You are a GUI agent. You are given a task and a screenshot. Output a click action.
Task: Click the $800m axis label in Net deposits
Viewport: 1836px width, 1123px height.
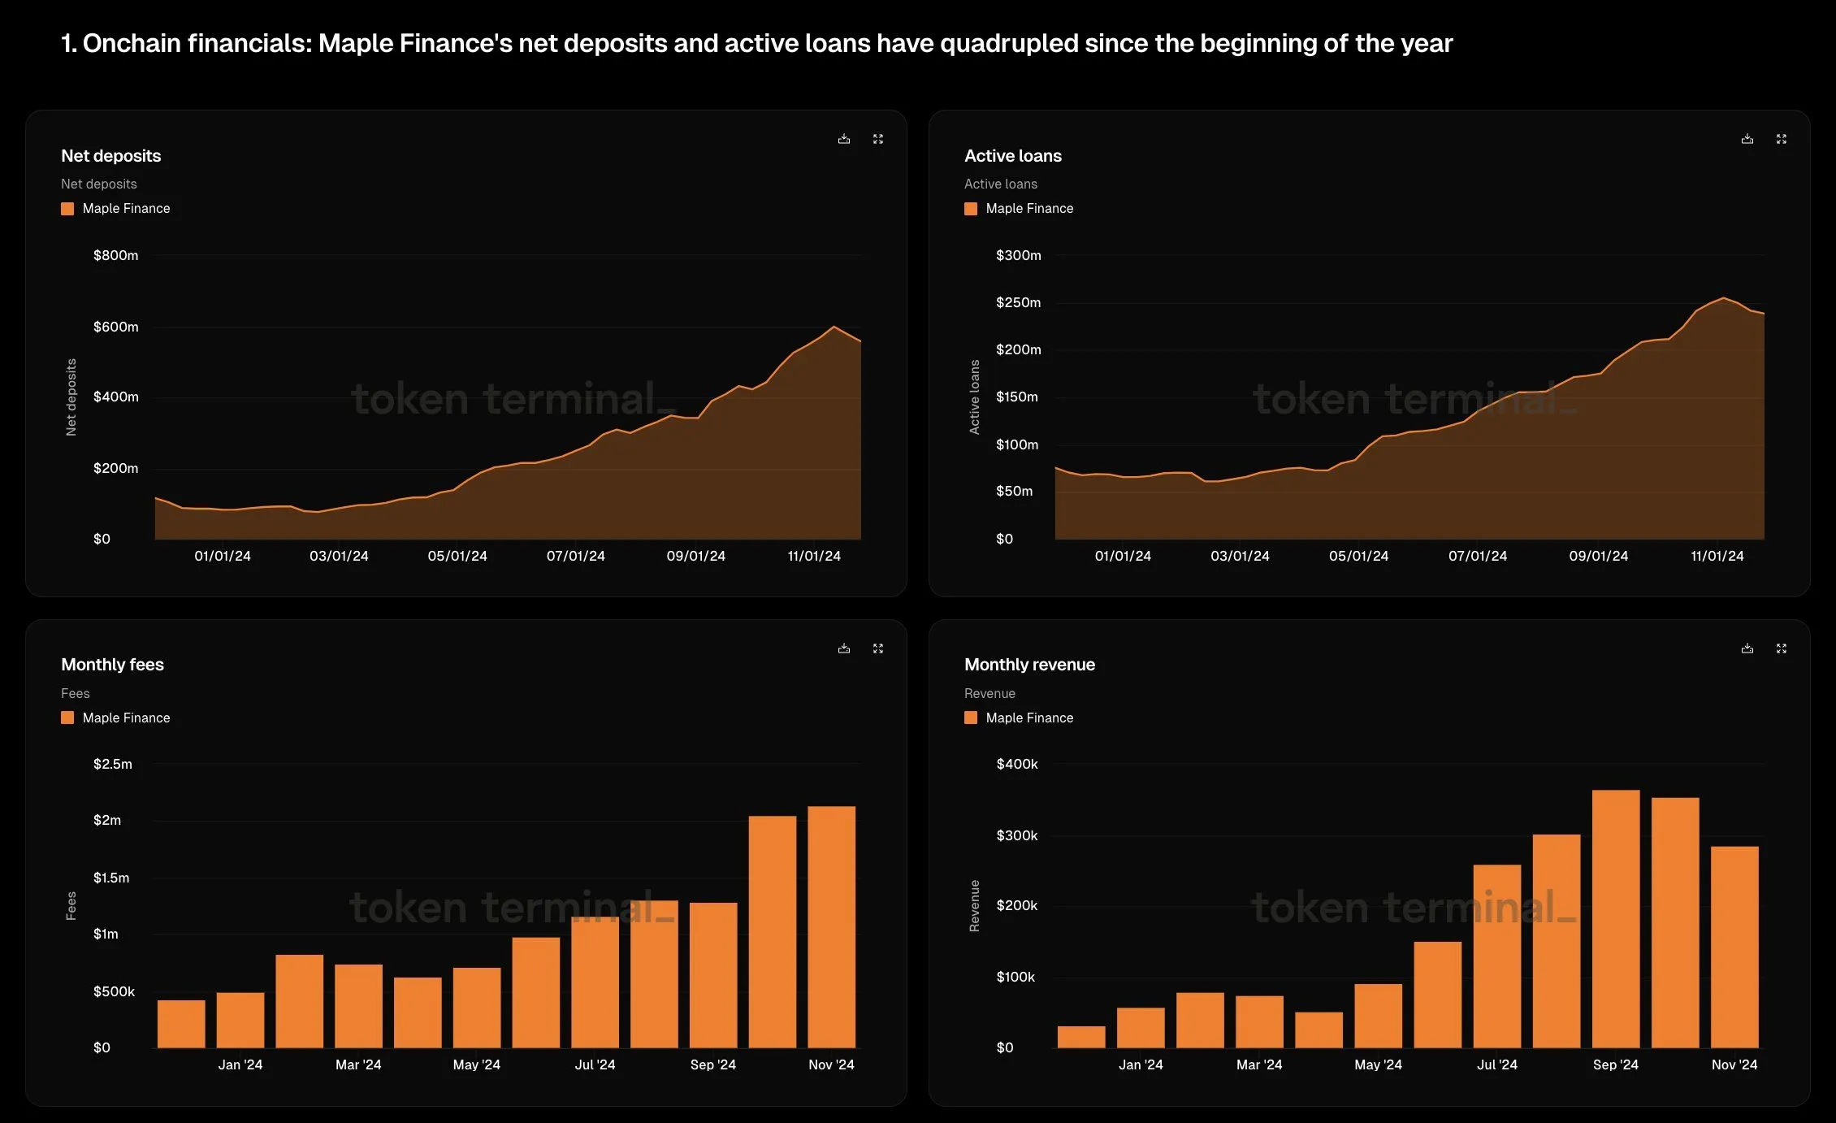(116, 255)
